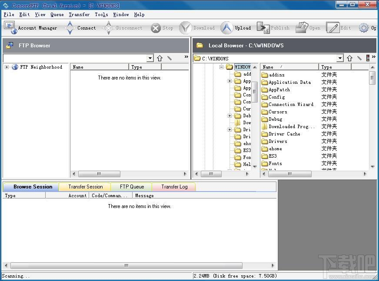This screenshot has height=281, width=379.
Task: Click the session log horizontal scrollbar
Action: point(126,265)
